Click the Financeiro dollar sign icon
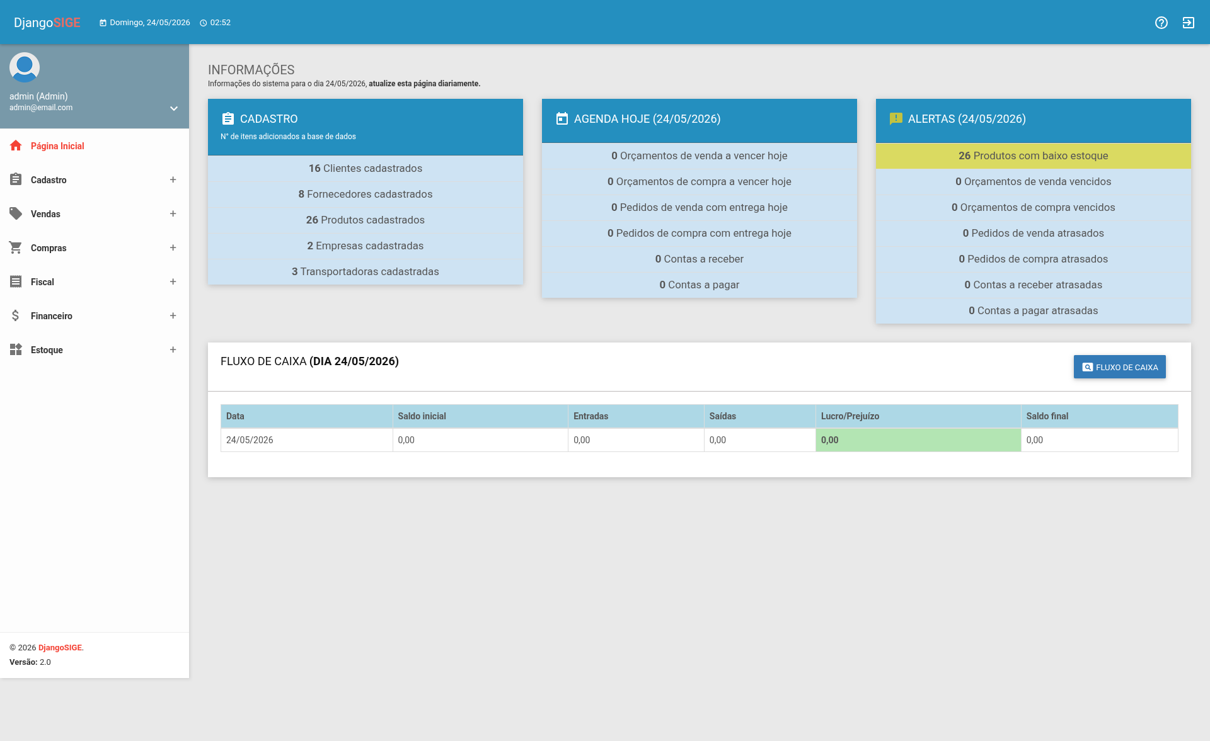The image size is (1210, 741). (x=16, y=315)
